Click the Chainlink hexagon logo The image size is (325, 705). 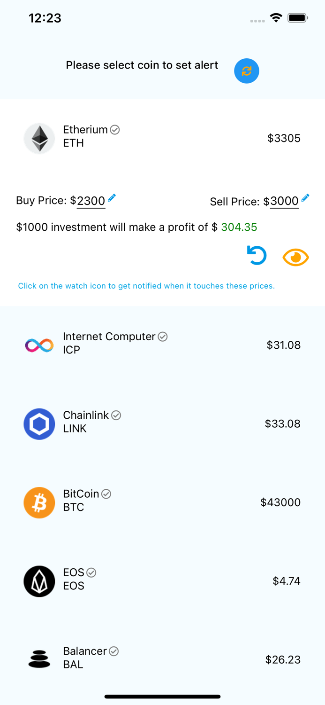tap(39, 424)
